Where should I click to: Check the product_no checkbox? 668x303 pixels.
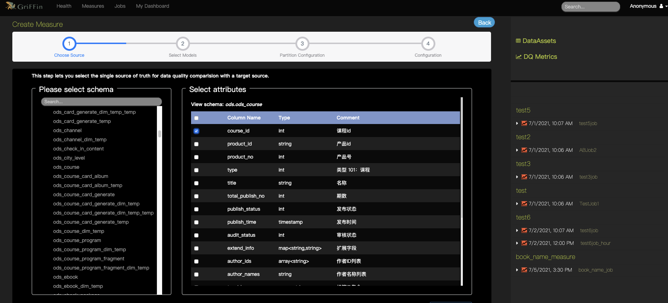[x=196, y=157]
